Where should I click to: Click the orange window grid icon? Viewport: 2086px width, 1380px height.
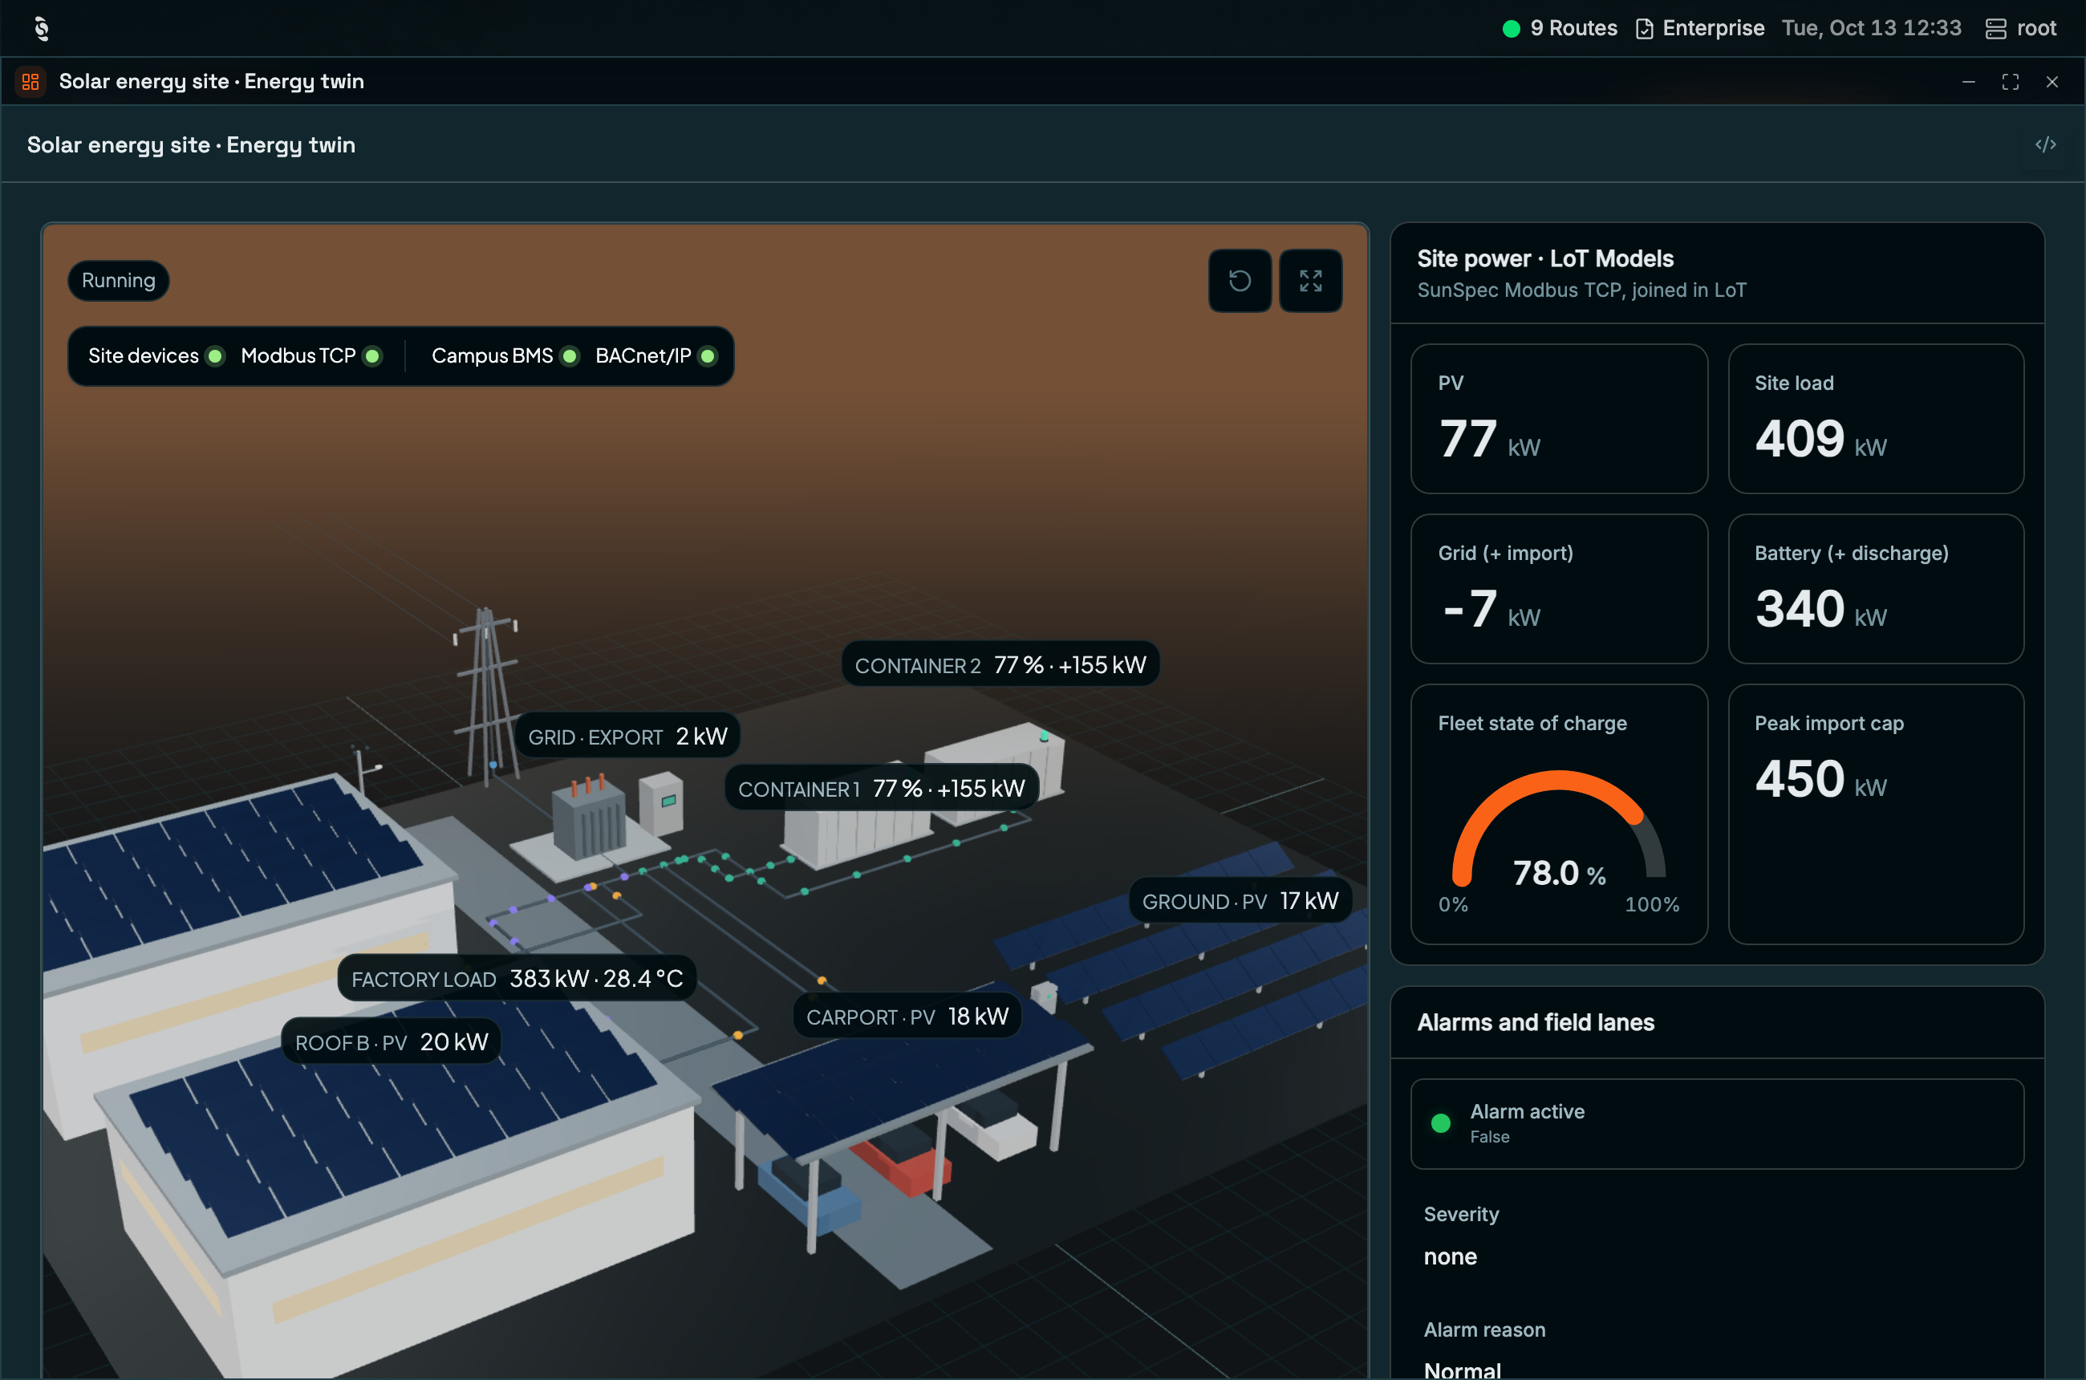pyautogui.click(x=30, y=82)
